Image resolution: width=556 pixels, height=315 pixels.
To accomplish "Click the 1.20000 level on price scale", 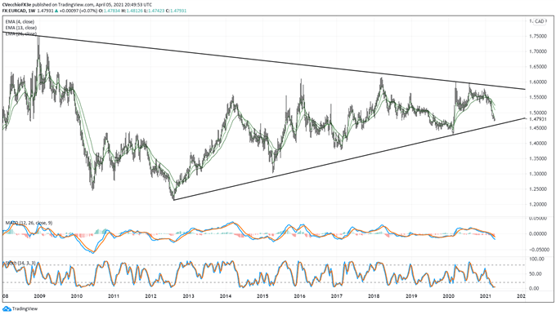I will click(x=537, y=205).
